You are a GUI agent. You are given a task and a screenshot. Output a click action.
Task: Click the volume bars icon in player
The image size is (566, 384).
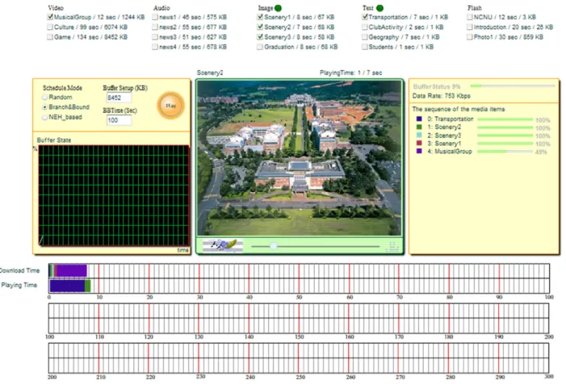pyautogui.click(x=392, y=247)
